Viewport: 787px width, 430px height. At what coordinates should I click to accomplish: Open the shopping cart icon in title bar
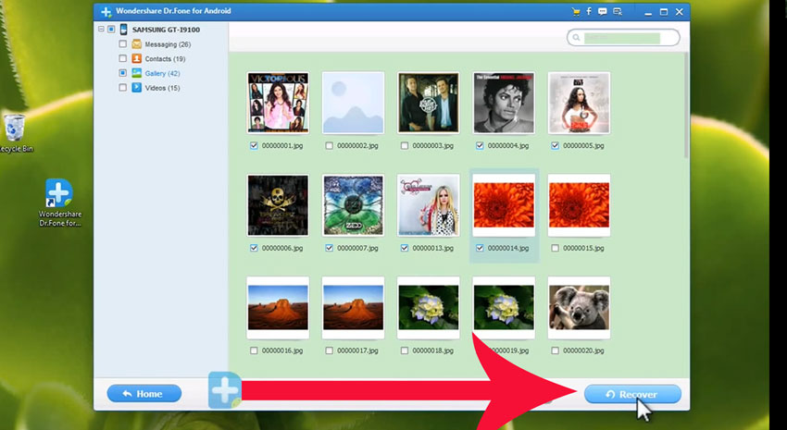point(576,11)
